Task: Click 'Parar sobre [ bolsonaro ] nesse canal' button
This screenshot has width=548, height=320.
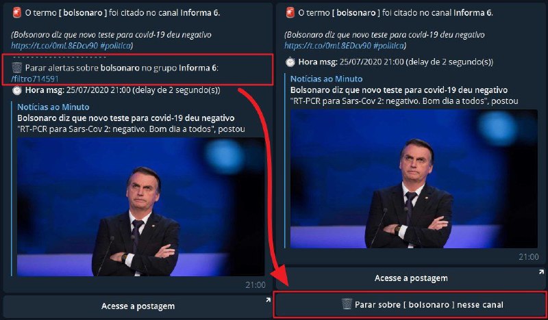Action: (x=411, y=305)
